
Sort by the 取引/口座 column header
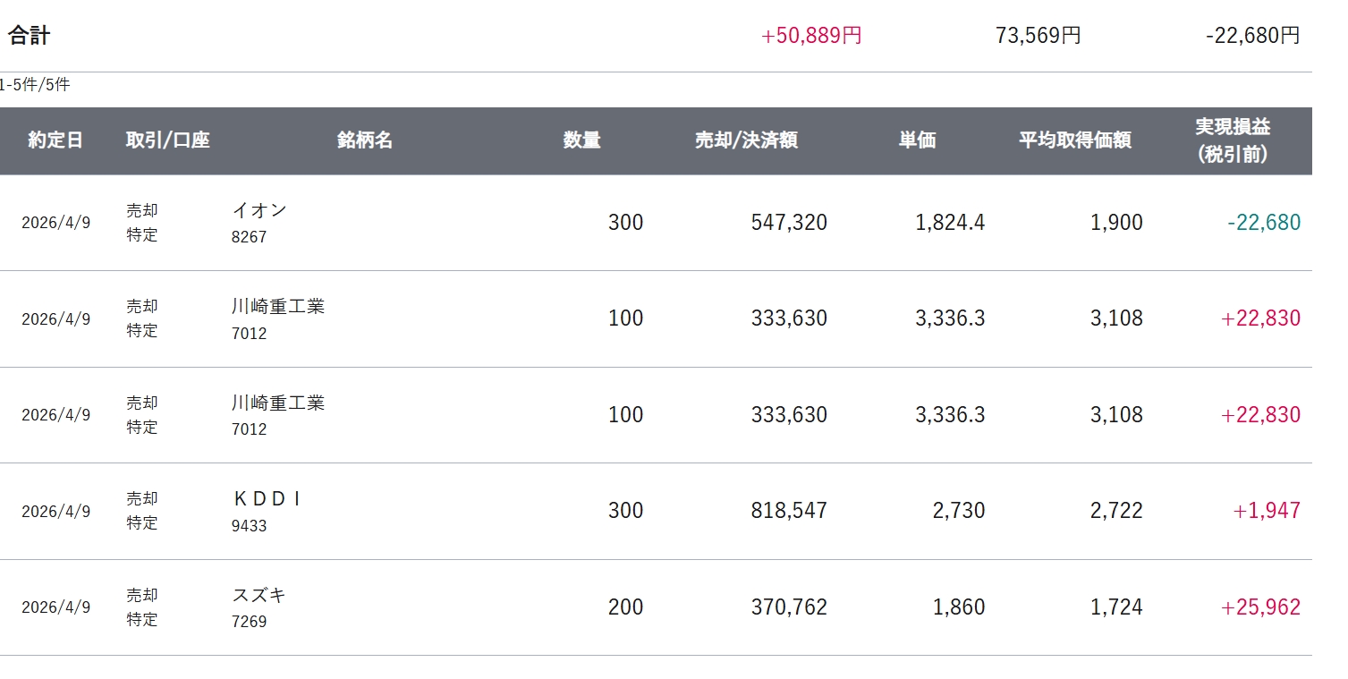tap(167, 140)
